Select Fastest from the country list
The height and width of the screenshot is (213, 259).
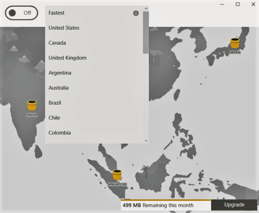[94, 13]
